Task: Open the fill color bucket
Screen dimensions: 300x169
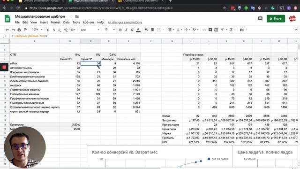Action: click(x=146, y=30)
